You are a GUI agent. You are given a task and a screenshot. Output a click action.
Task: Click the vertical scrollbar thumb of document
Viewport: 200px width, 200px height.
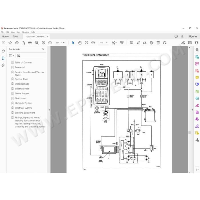point(189,133)
